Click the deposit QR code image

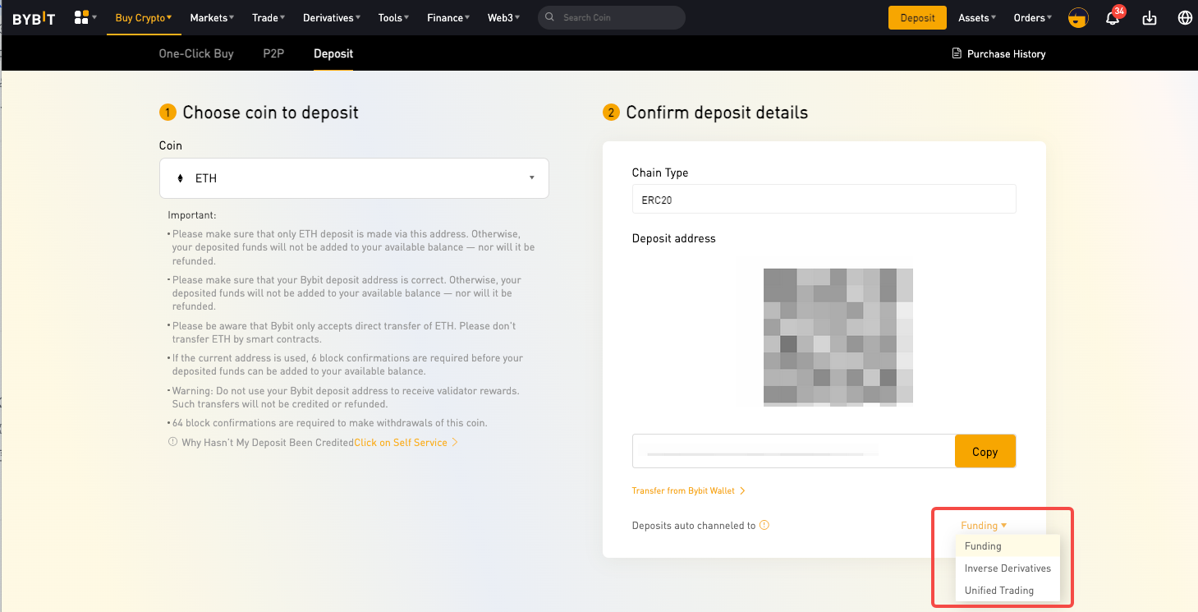coord(838,337)
